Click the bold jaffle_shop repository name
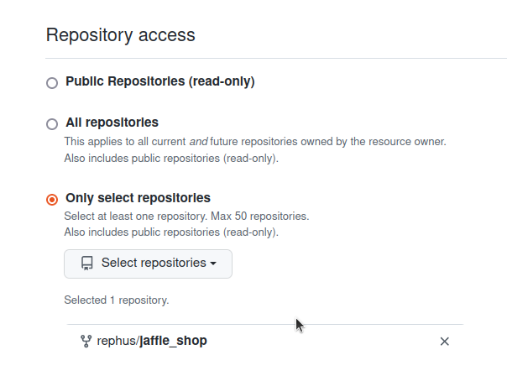 point(173,341)
